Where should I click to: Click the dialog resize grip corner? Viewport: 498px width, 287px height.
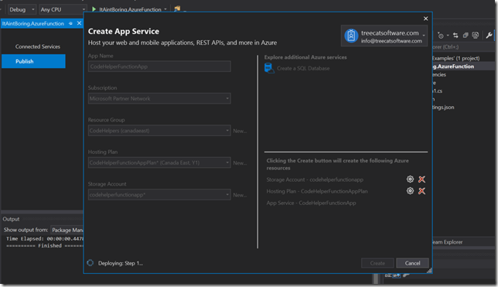[429, 271]
